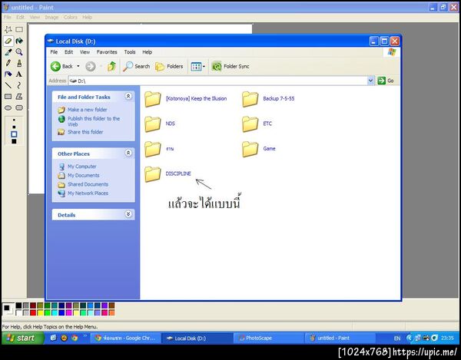Pick the Fill With Color bucket tool
The image size is (461, 360).
click(19, 41)
